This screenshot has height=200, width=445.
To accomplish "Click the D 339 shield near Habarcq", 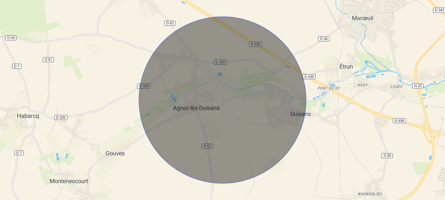I will pyautogui.click(x=61, y=117).
